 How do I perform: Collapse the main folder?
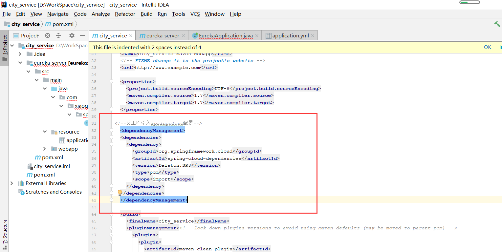pyautogui.click(x=36, y=80)
